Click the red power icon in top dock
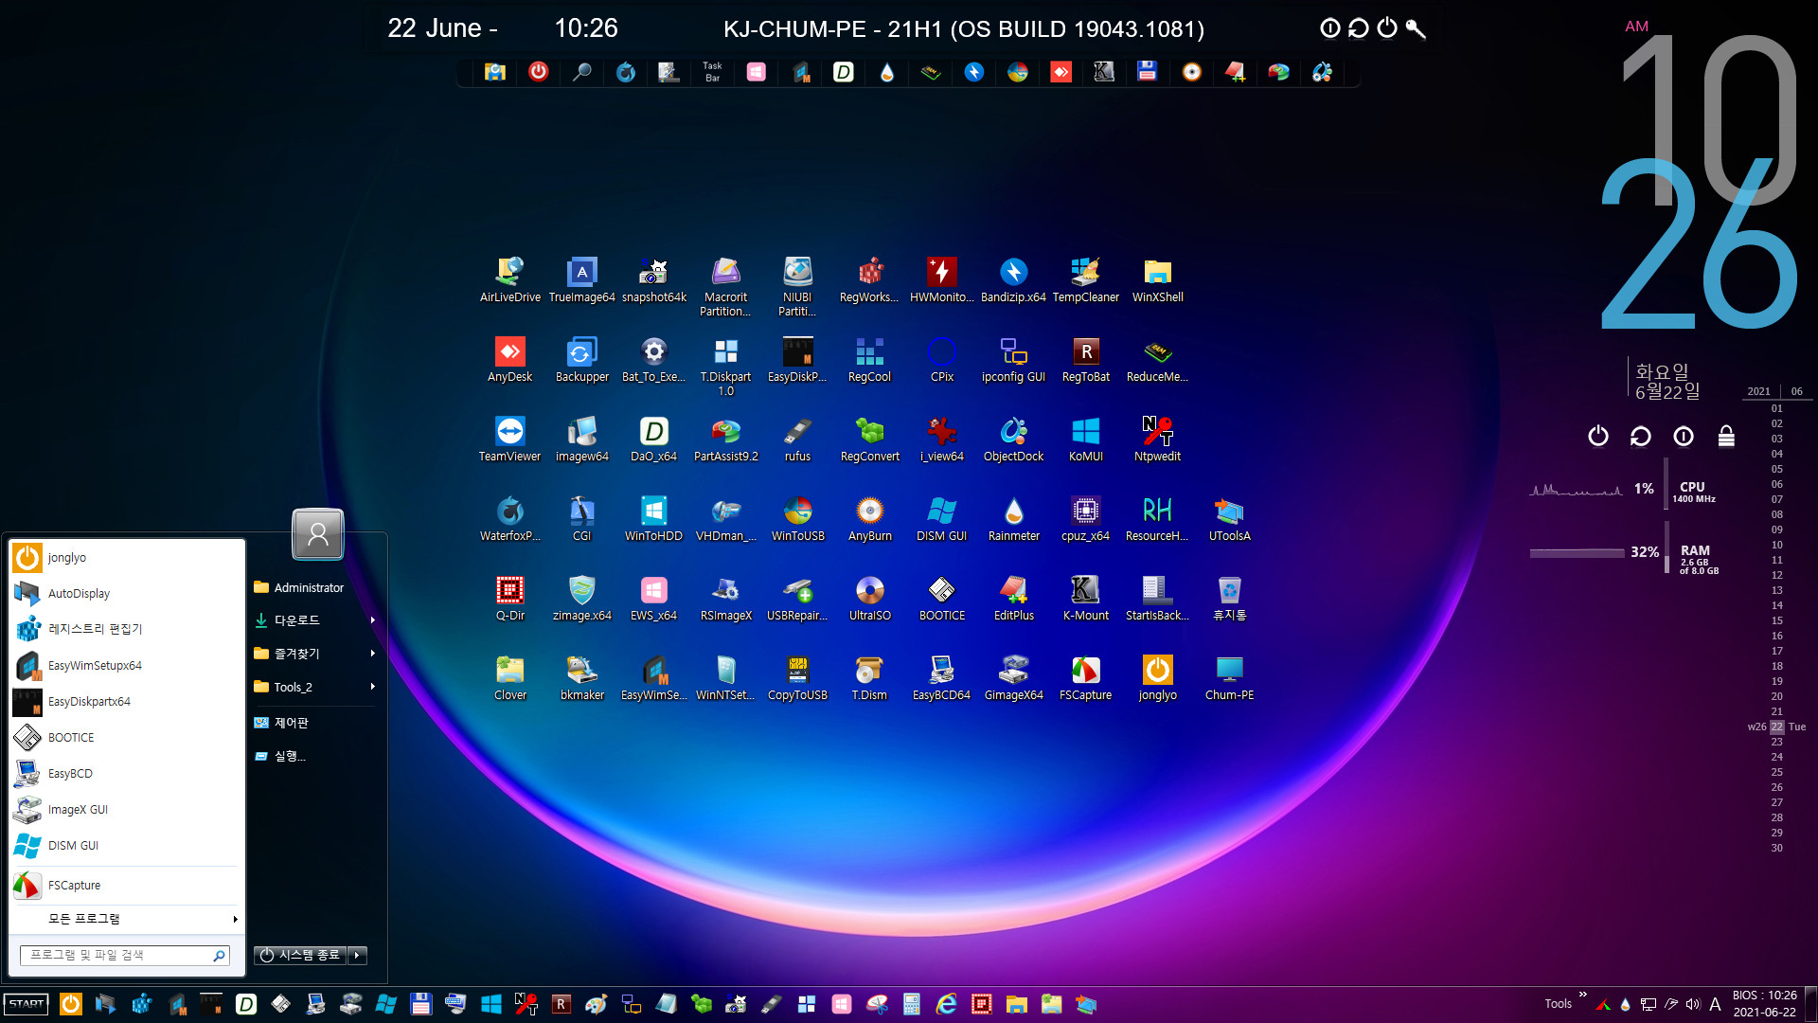1818x1023 pixels. pos(538,72)
